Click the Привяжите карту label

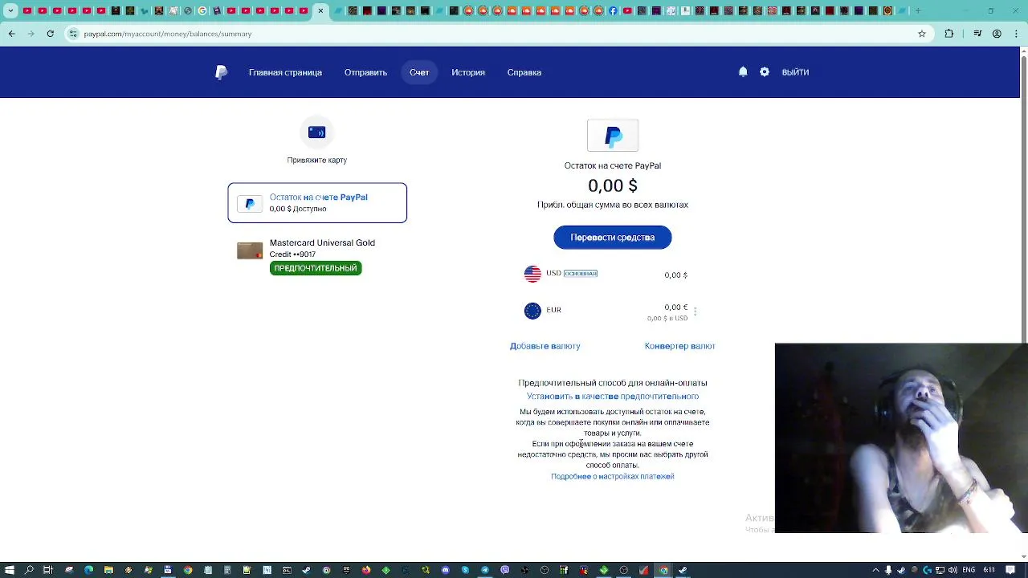click(x=316, y=160)
